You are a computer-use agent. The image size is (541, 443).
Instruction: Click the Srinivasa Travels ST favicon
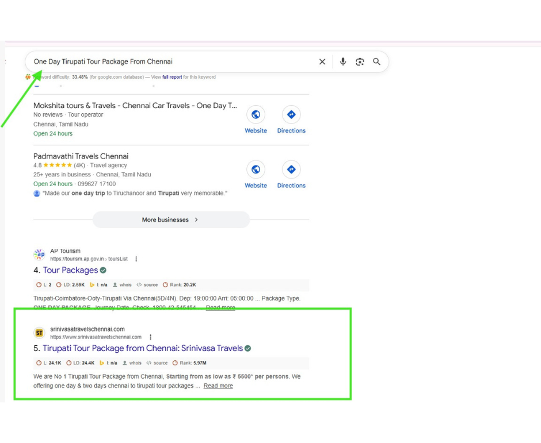[x=39, y=333]
